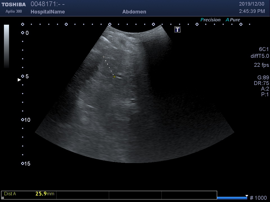Click the small gray square below Dist A
Screen dimensions: 270x202
3,198
